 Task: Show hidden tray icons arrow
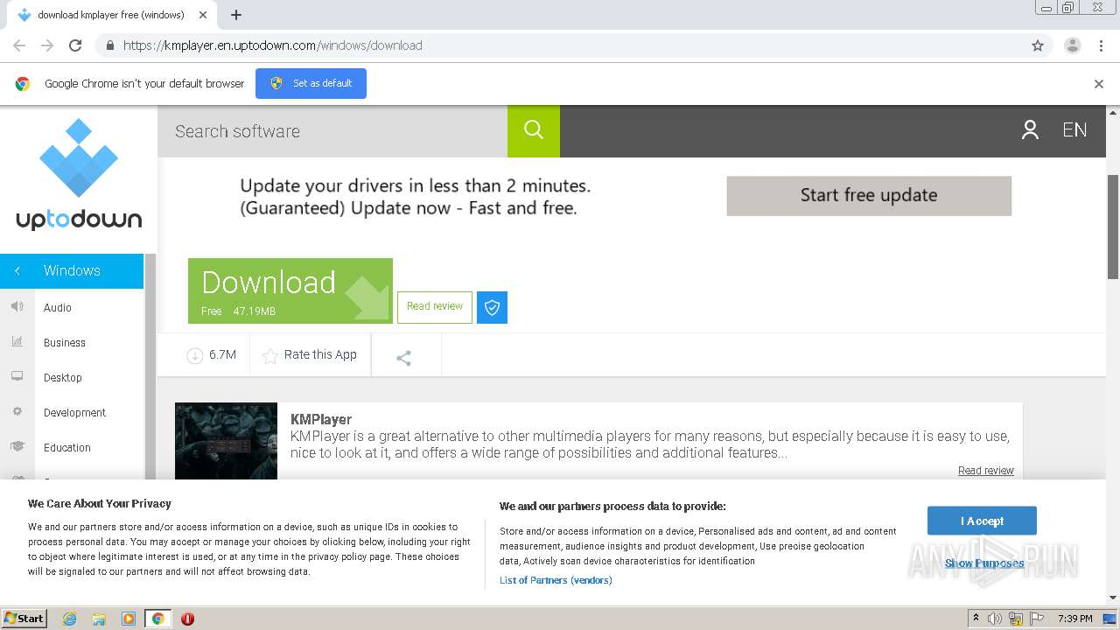tap(976, 619)
